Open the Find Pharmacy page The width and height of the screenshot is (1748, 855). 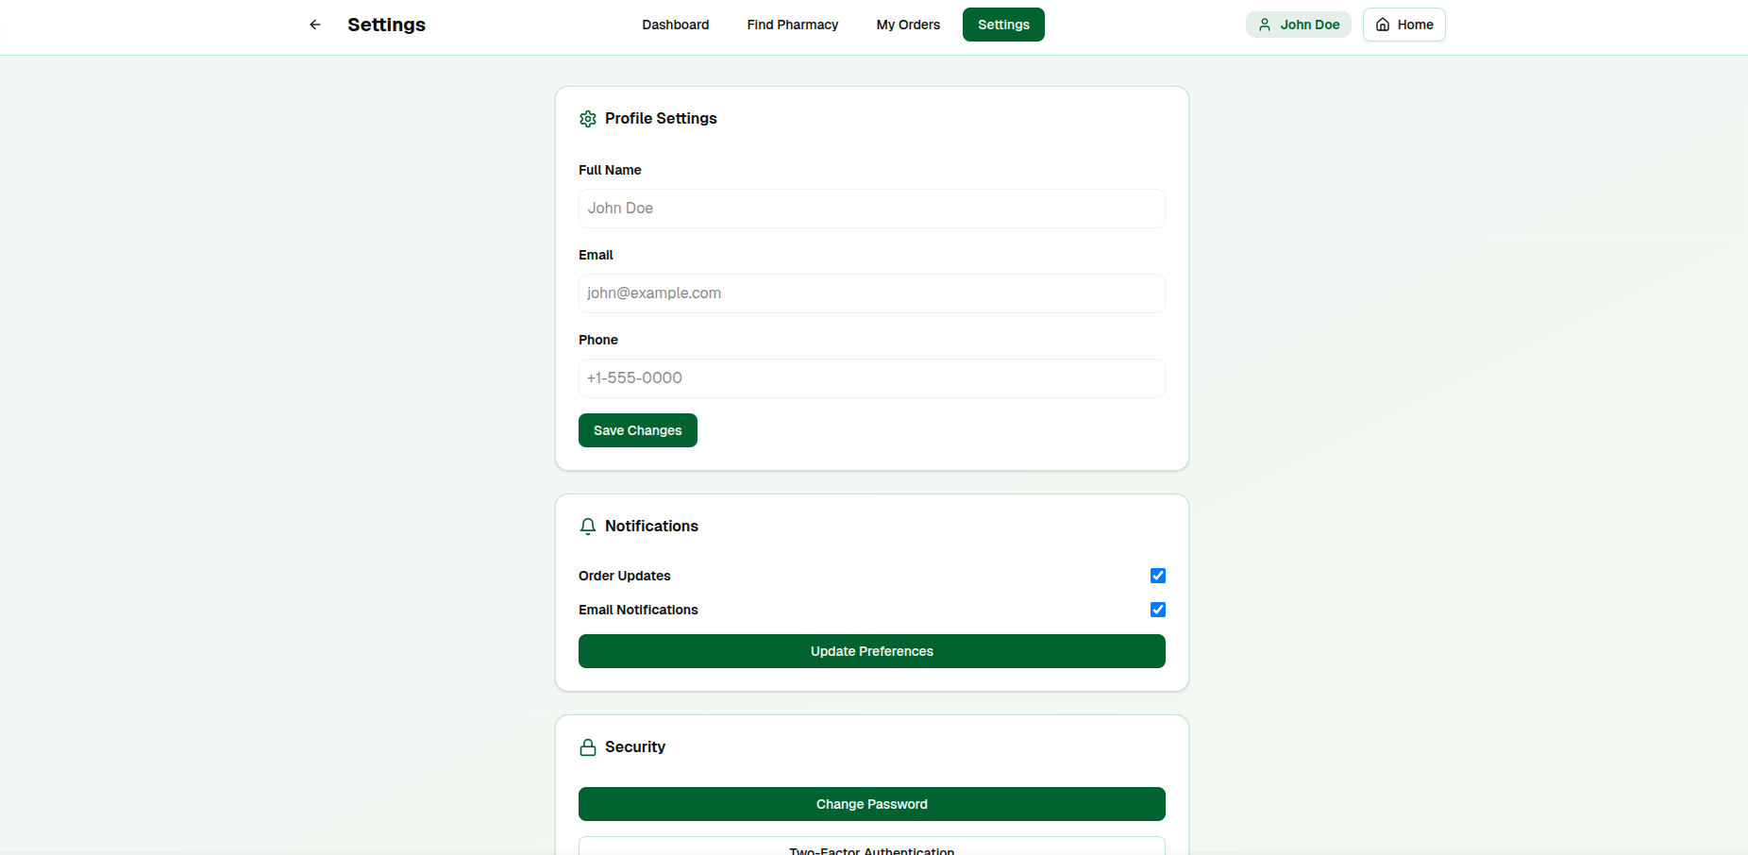pos(792,25)
